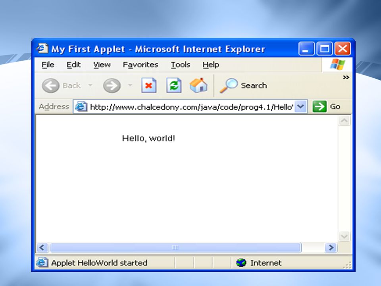Click the Back arrow button

(x=50, y=86)
